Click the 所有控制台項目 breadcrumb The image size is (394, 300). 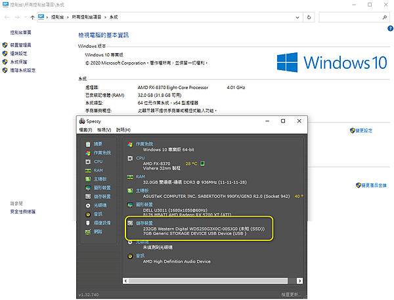87,17
